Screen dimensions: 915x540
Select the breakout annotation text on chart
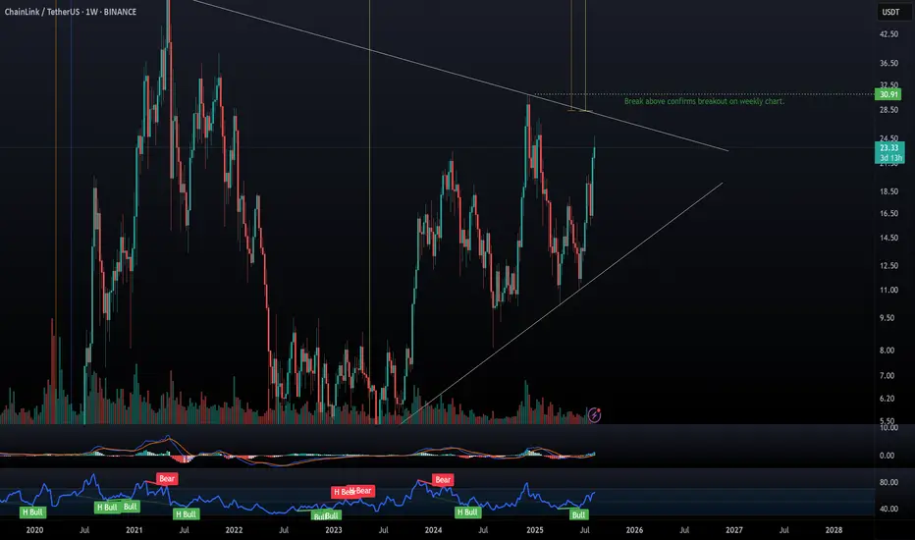point(704,101)
